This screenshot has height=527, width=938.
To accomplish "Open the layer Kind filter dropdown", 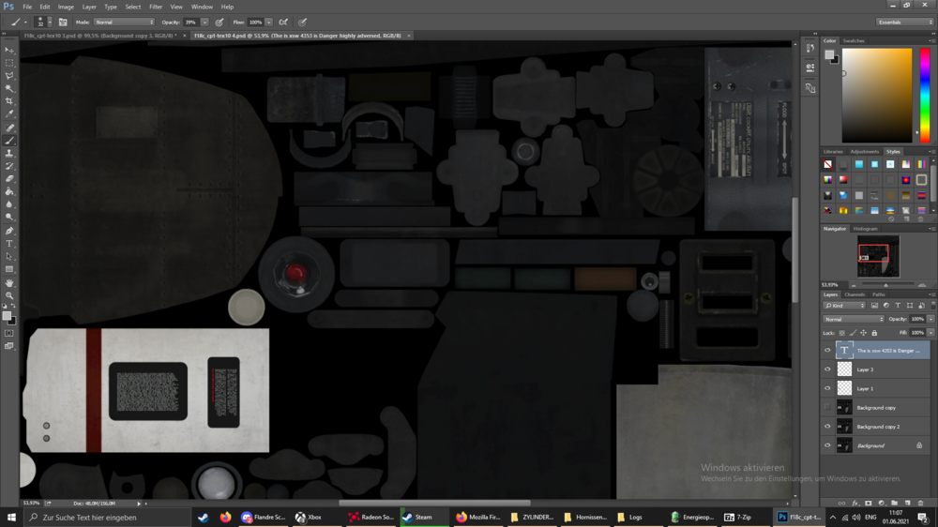I will pyautogui.click(x=845, y=306).
